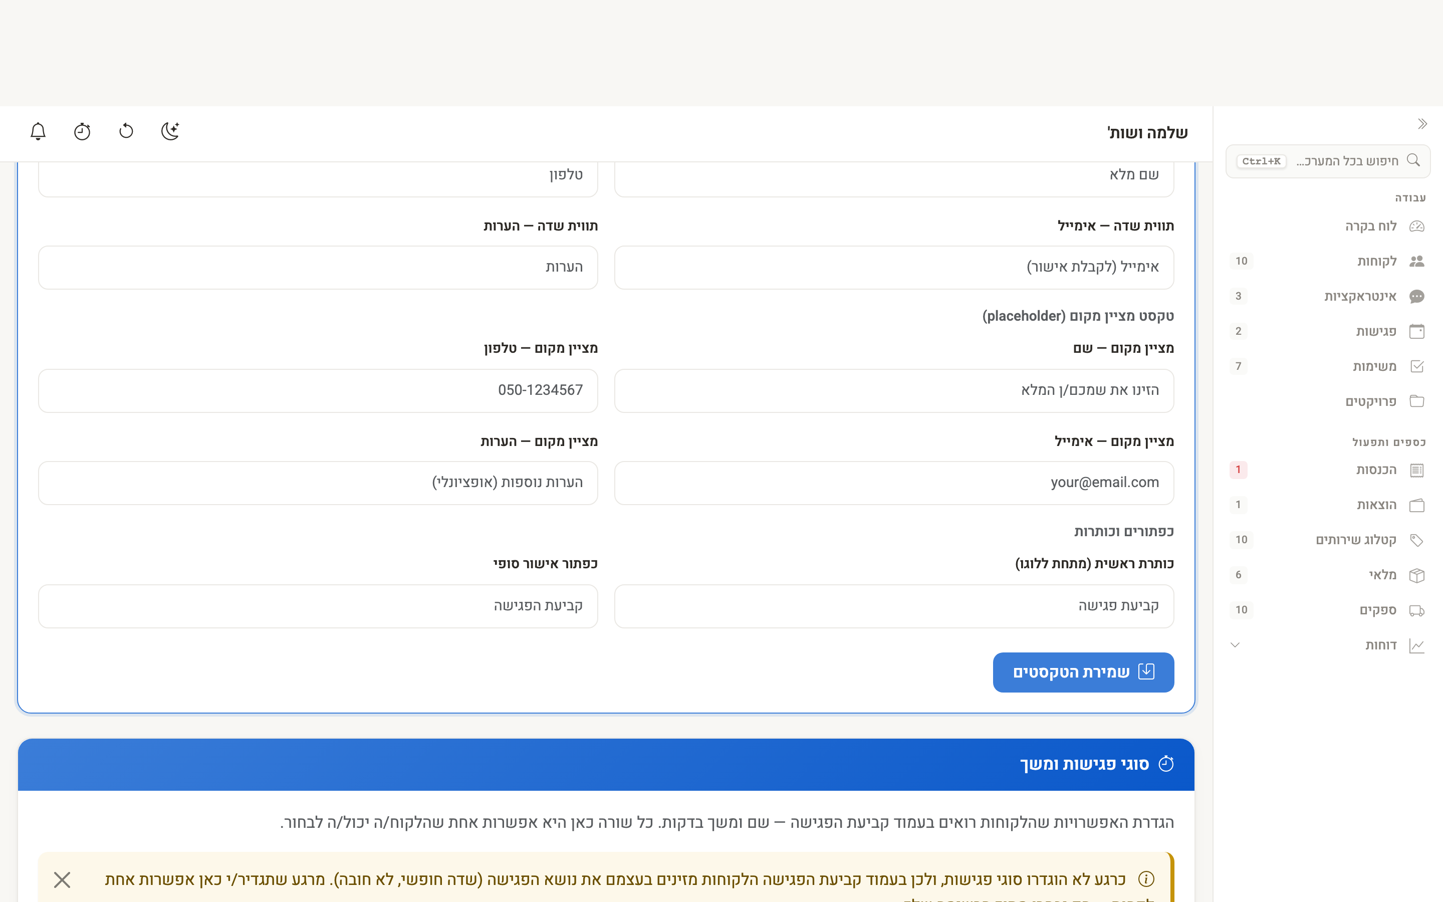The image size is (1443, 902).
Task: Click the ספקים truck icon
Action: click(1417, 610)
